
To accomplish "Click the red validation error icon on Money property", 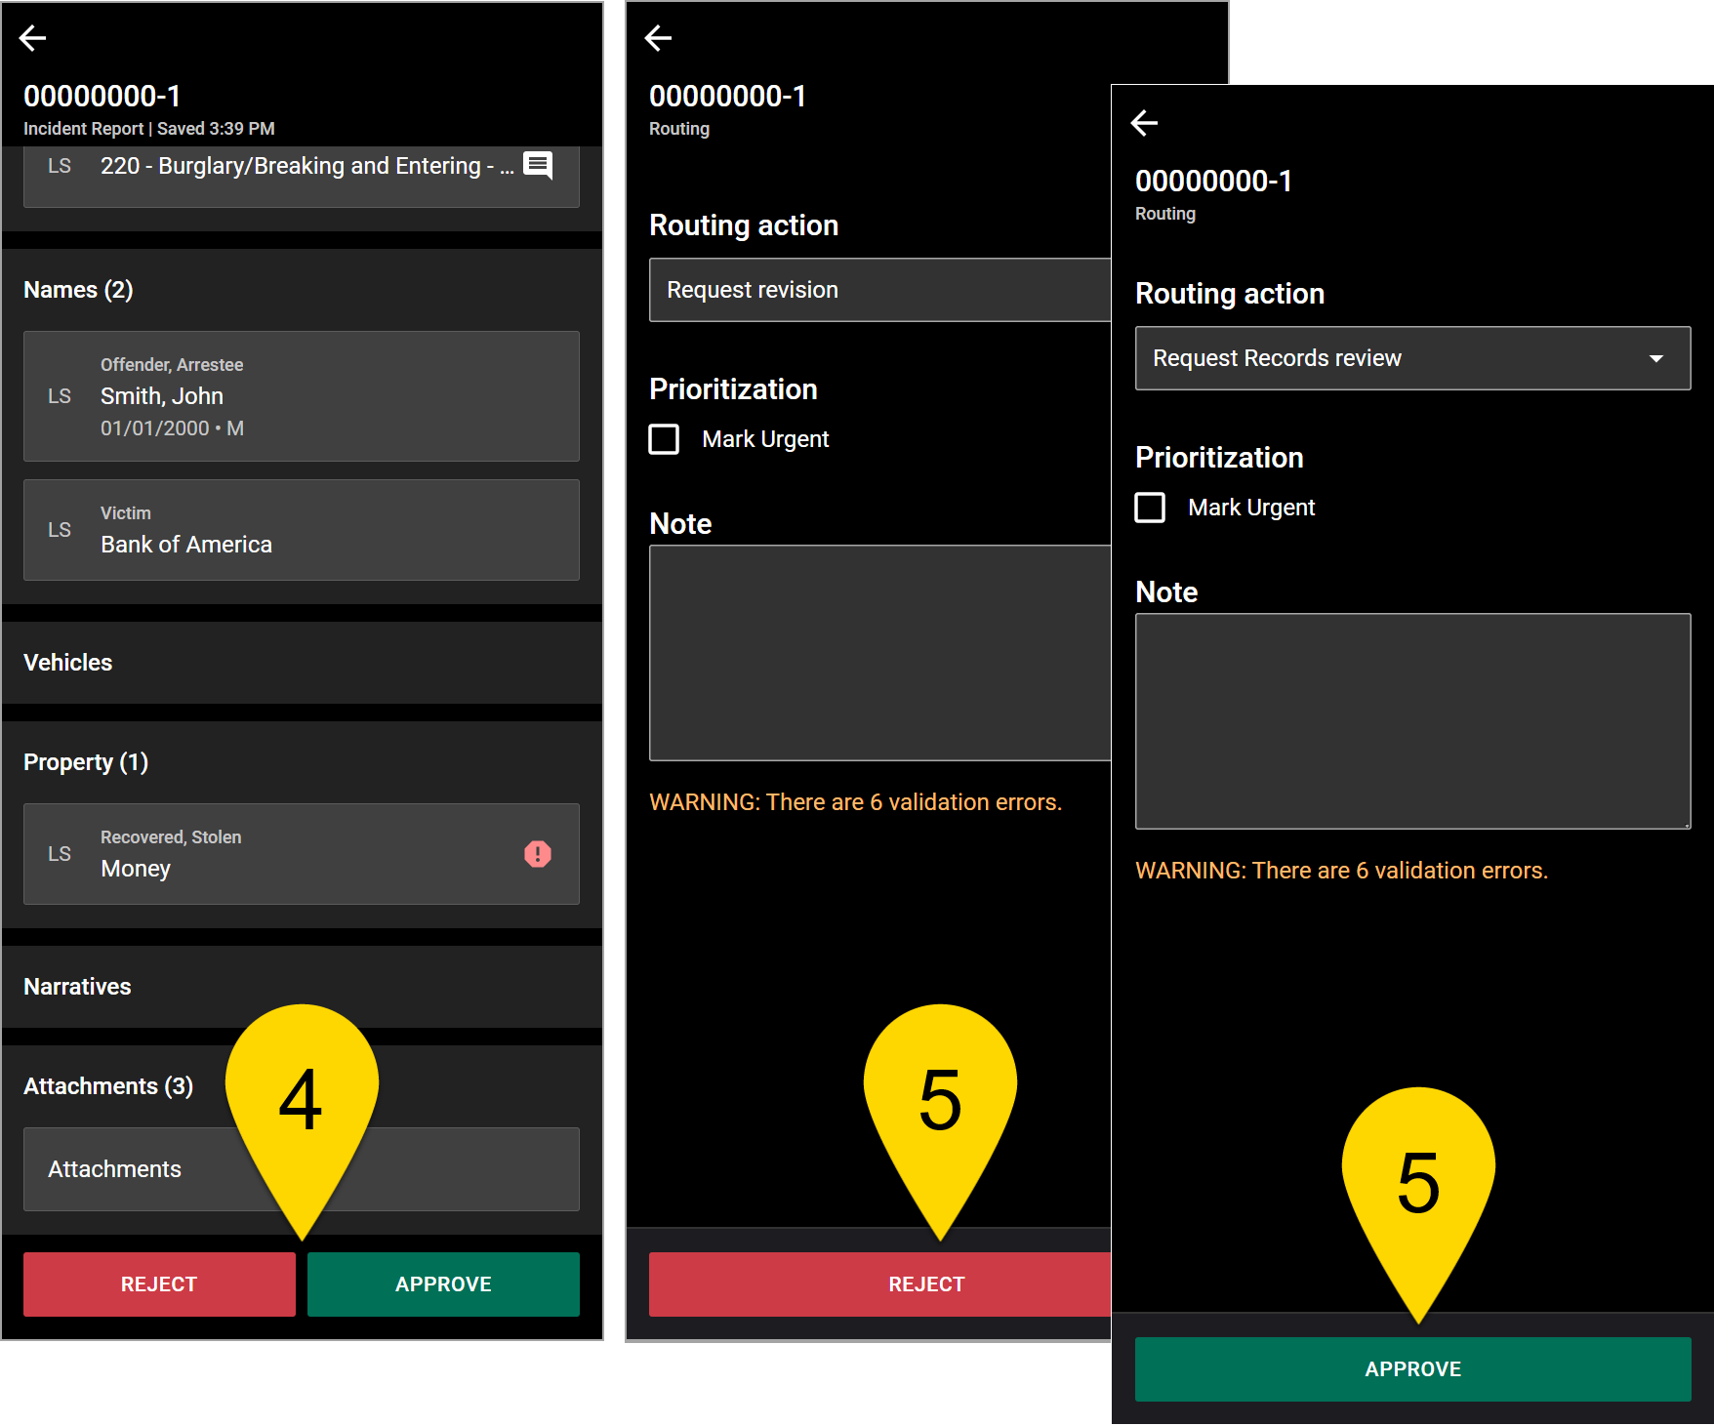I will 537,854.
